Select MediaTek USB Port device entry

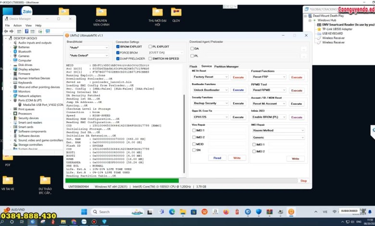click(x=39, y=104)
